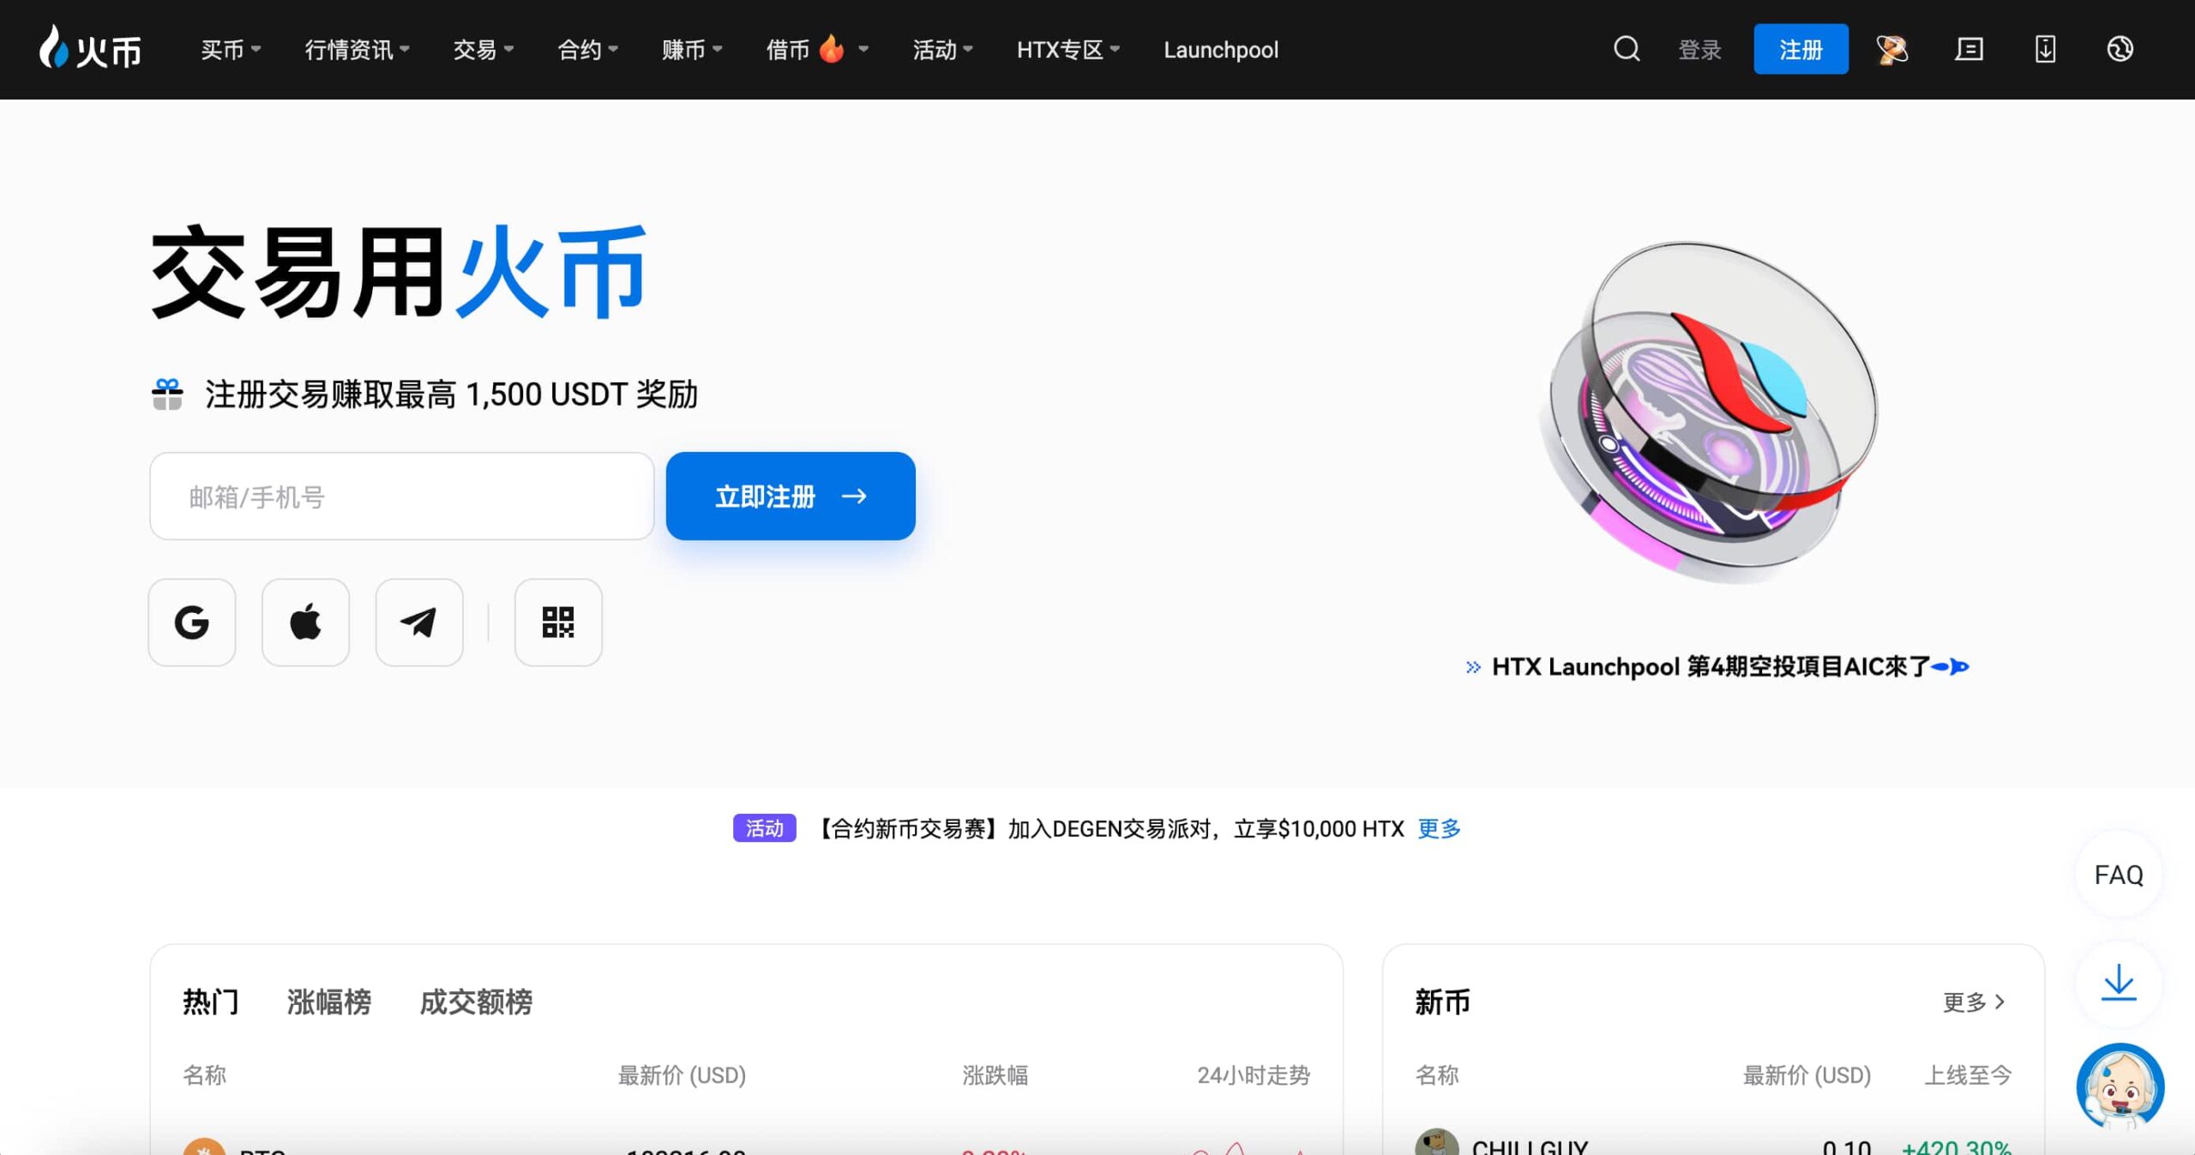Expand the 买币 dropdown menu
Image resolution: width=2195 pixels, height=1155 pixels.
231,50
